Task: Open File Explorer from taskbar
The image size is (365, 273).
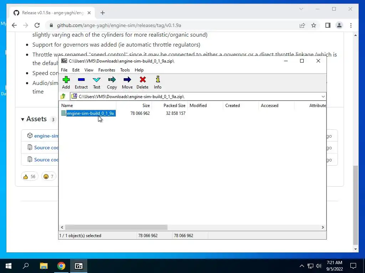Action: click(43, 266)
